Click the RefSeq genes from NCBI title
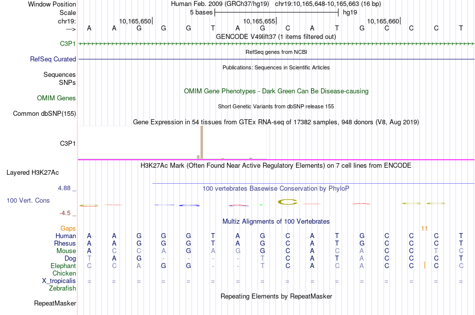475x315 pixels. coord(276,52)
